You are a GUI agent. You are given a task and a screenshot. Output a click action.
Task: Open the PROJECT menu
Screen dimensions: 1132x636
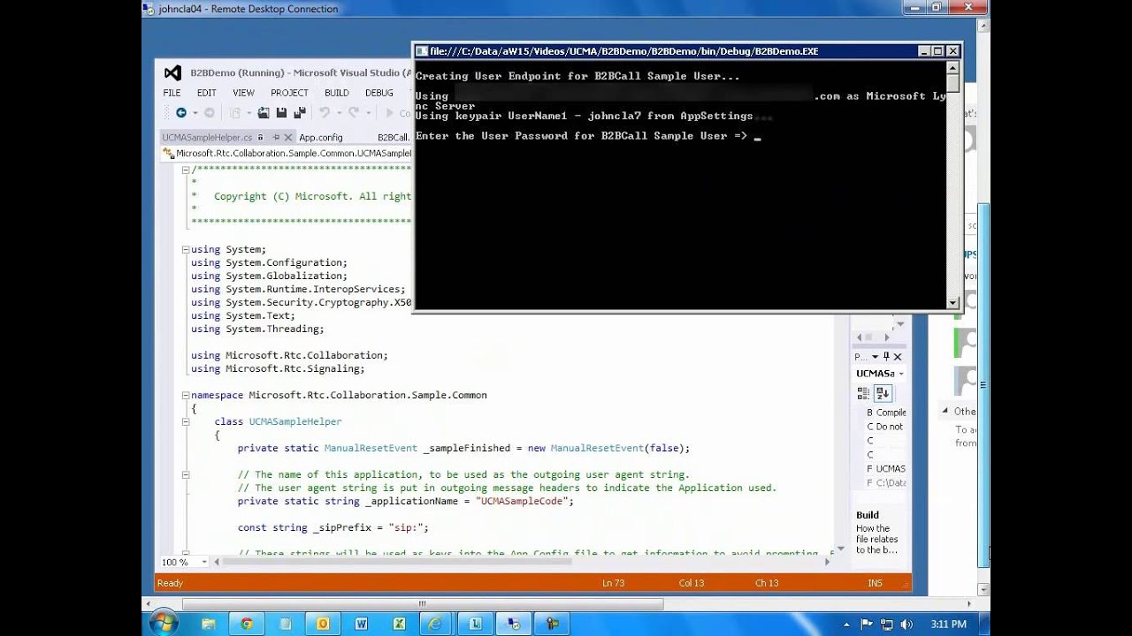(x=289, y=93)
